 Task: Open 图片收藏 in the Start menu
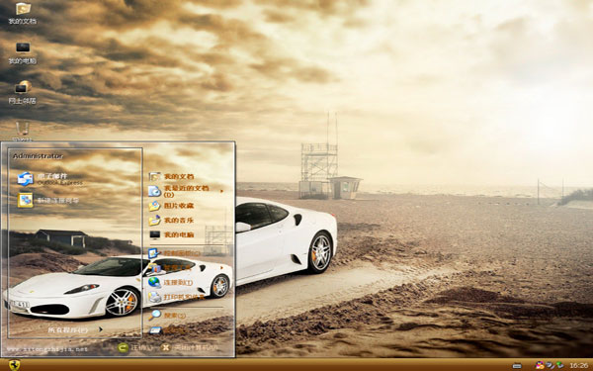pyautogui.click(x=171, y=206)
